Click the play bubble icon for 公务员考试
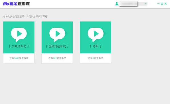The image size is (170, 104). (x=19, y=34)
